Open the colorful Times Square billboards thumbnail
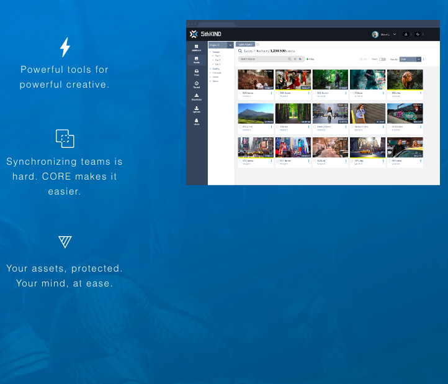The image size is (448, 384). (x=293, y=147)
